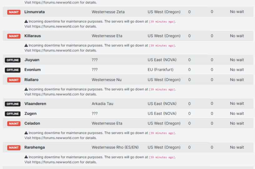
Task: Click the 39 minutes ago timestamp under Celadon
Action: (x=162, y=133)
